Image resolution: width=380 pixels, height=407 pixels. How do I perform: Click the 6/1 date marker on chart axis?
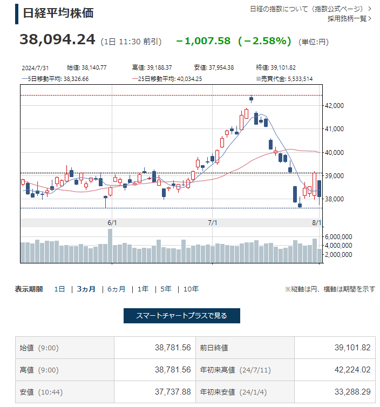tap(112, 223)
